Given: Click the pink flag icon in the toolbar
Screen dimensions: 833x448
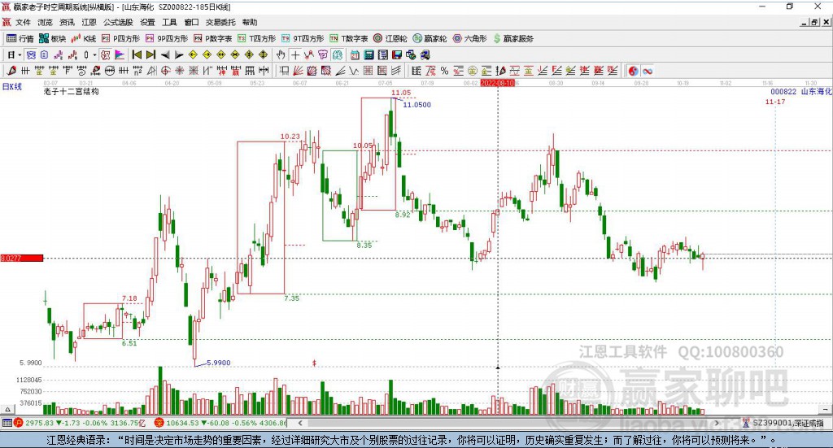Looking at the screenshot, I should [x=120, y=54].
